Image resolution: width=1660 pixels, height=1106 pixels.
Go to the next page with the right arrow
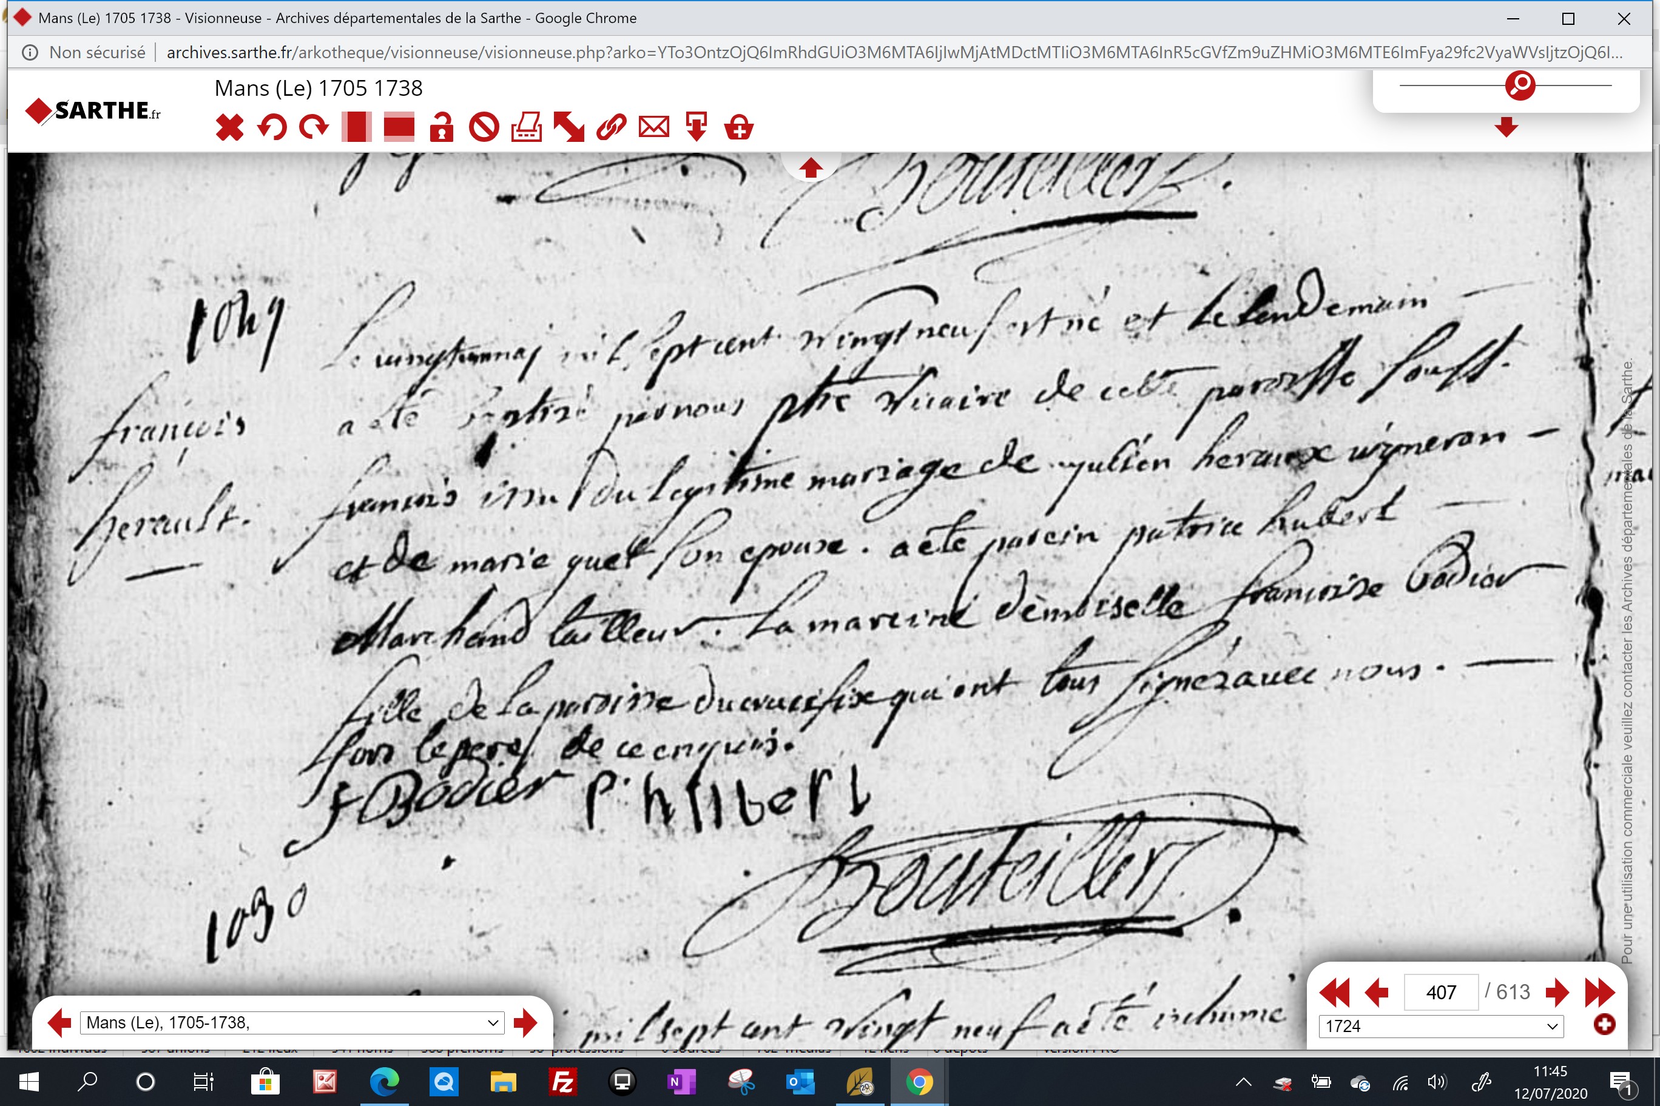click(x=1557, y=993)
